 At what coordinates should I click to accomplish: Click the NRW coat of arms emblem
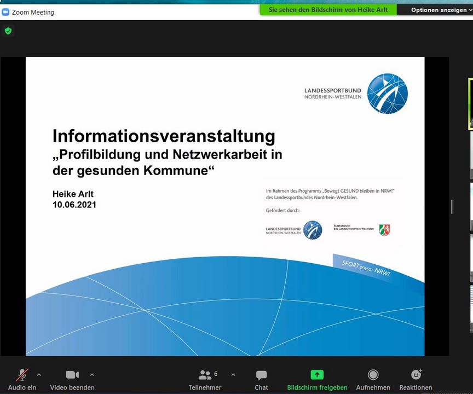coord(384,230)
